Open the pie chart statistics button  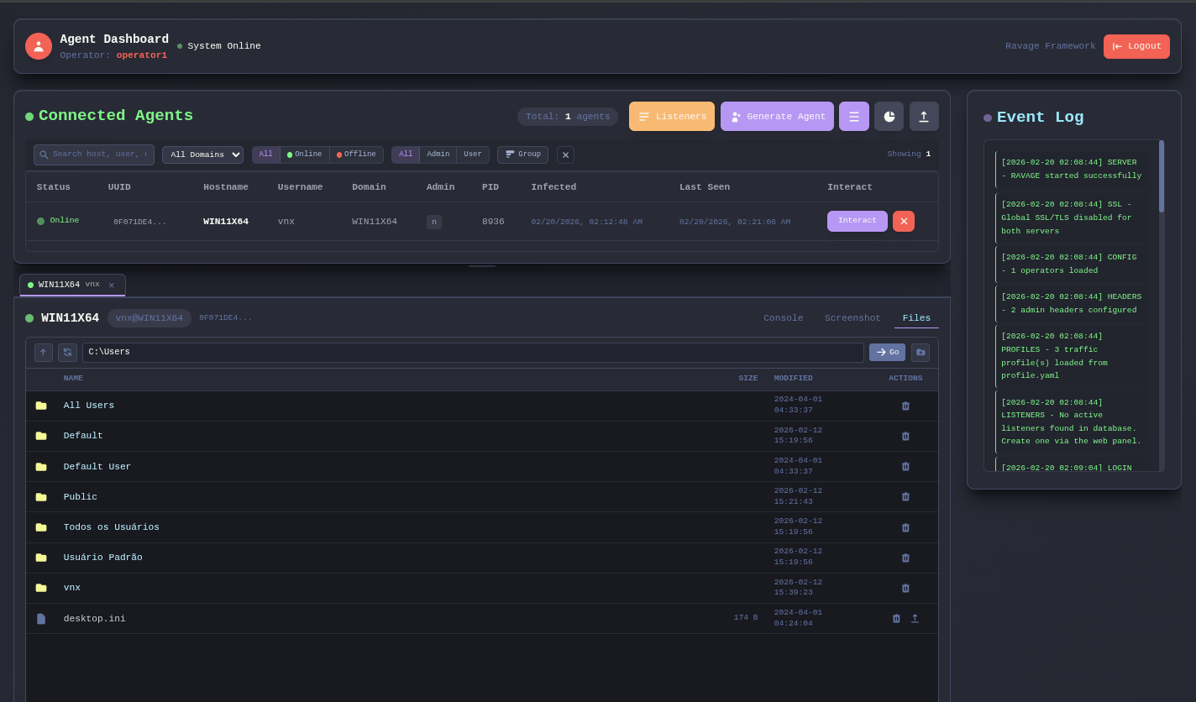[x=889, y=117]
